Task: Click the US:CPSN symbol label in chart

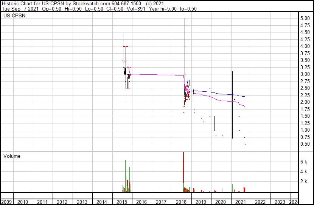Action: tap(14, 15)
